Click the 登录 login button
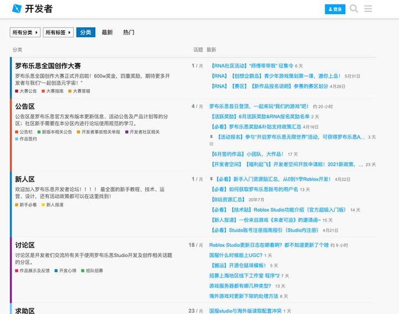This screenshot has width=399, height=314. coord(335,9)
